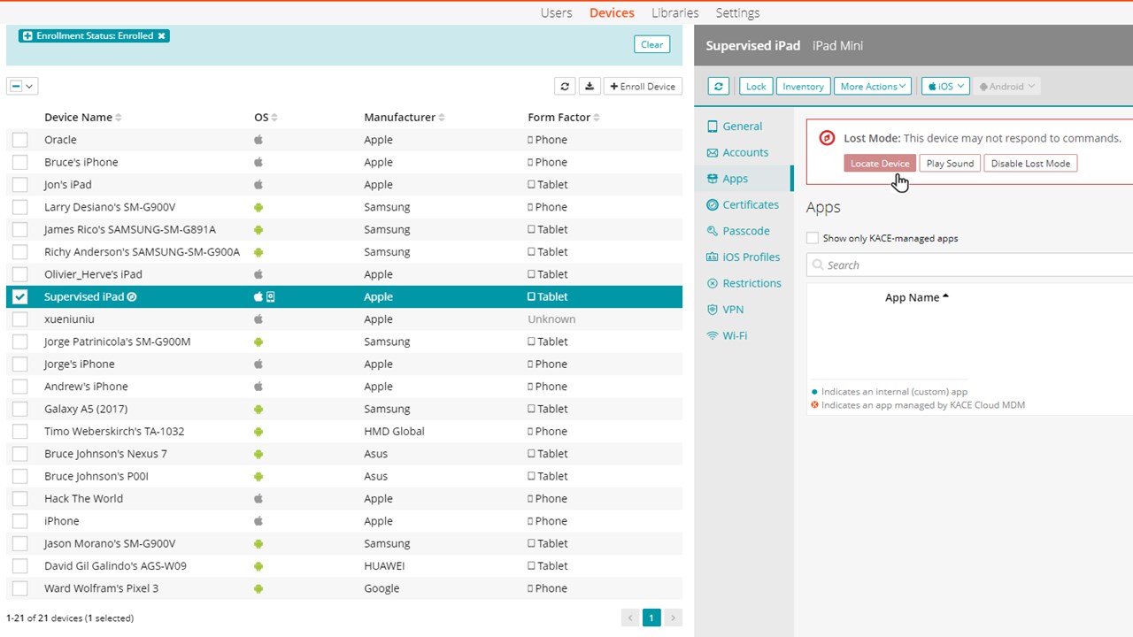Check the box for Bruce Johnson's Nexus 7

(x=20, y=454)
